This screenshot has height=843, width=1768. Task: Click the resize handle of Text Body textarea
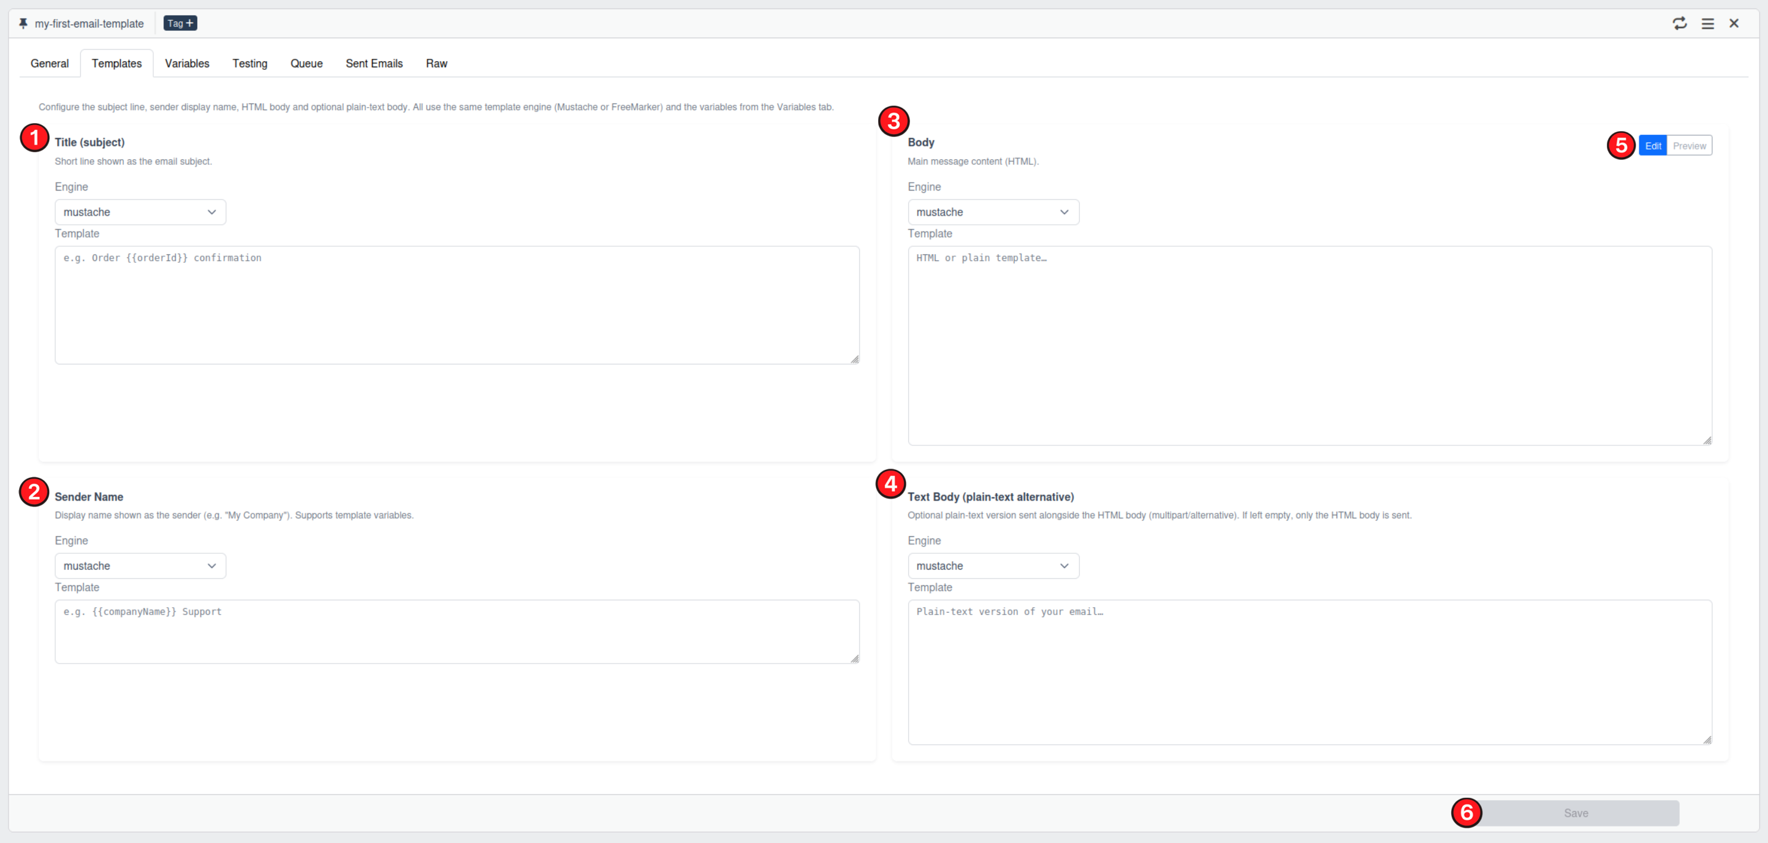coord(1707,740)
